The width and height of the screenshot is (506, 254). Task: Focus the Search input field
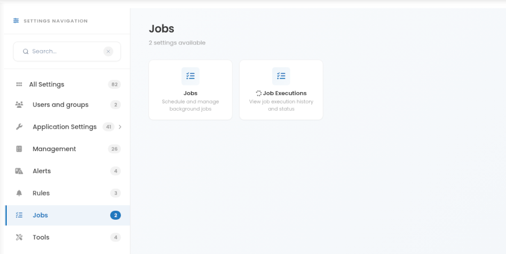click(67, 51)
